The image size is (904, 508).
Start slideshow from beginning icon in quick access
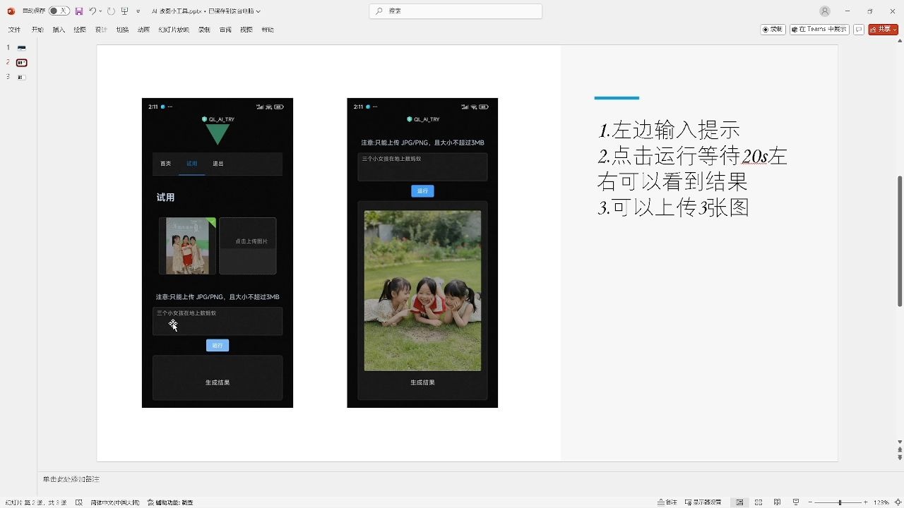[124, 11]
